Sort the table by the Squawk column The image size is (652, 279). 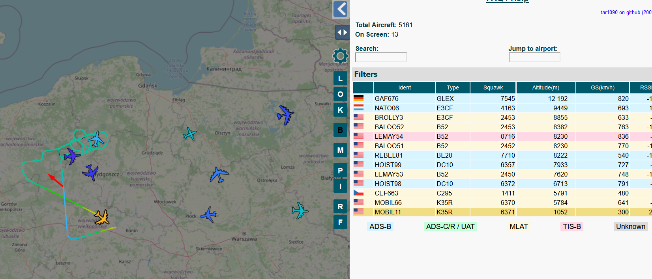(493, 87)
